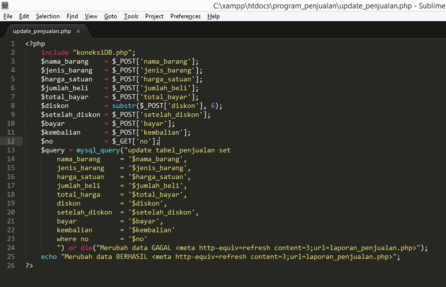Screen dimensions: 446x287
Task: Click $bayar variable on line 10
Action: coord(53,124)
